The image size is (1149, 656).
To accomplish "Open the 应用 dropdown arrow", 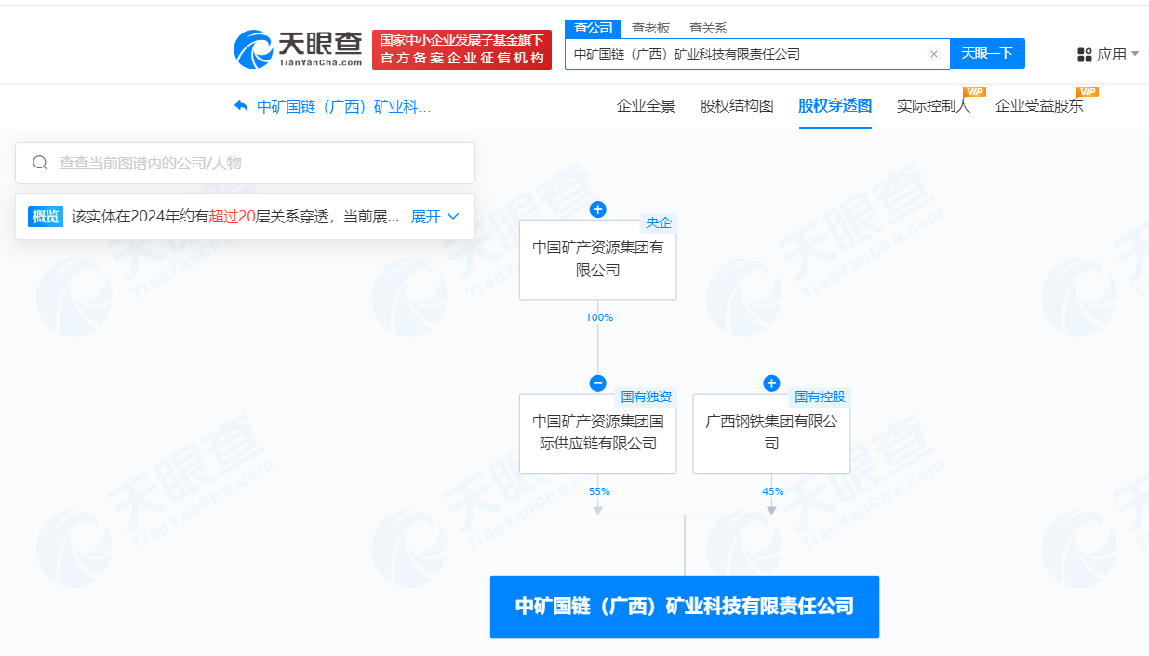I will tap(1134, 55).
